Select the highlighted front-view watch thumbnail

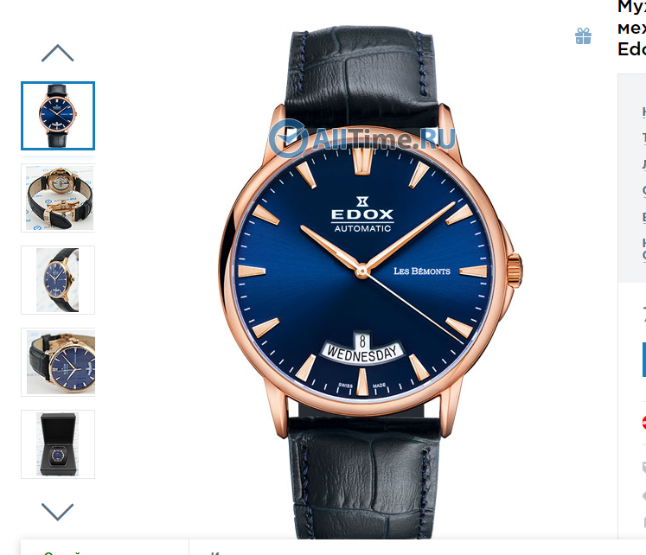pos(58,116)
